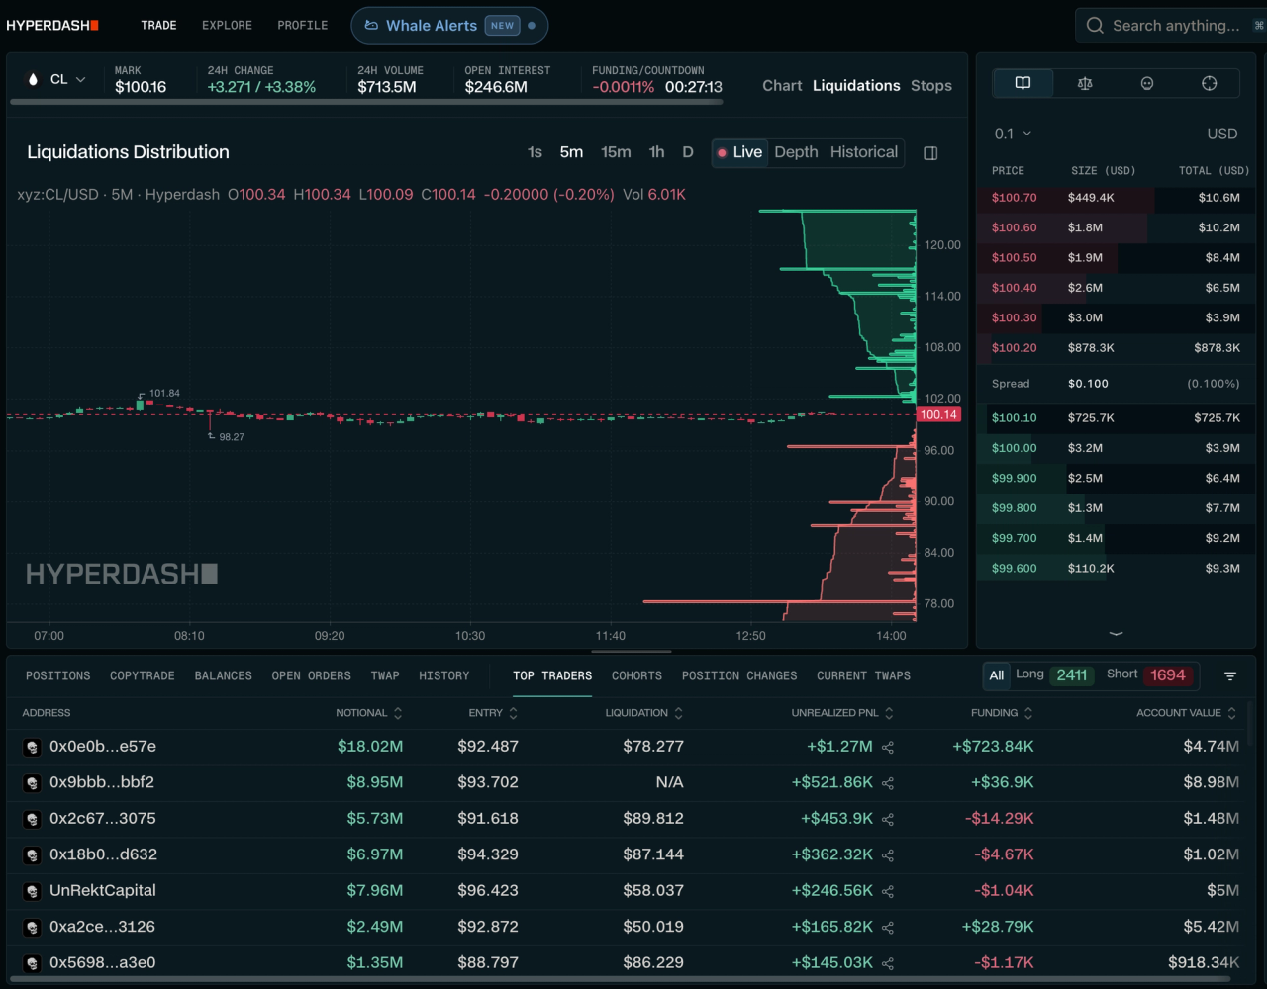Viewport: 1267px width, 989px height.
Task: Switch to Chart view
Action: click(x=782, y=86)
